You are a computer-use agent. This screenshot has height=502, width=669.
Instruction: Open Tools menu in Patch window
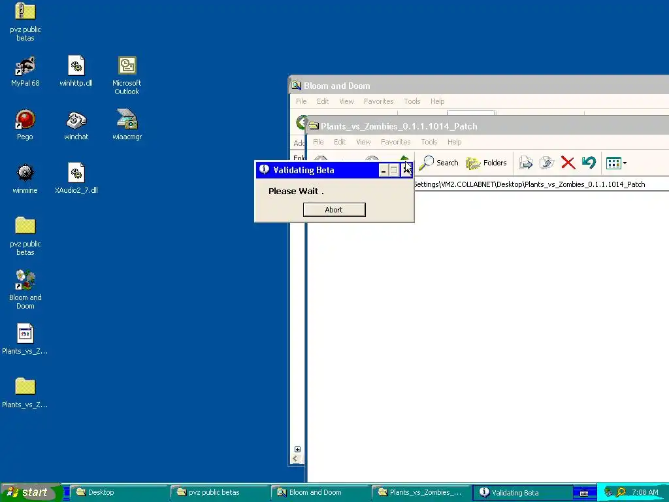[429, 142]
